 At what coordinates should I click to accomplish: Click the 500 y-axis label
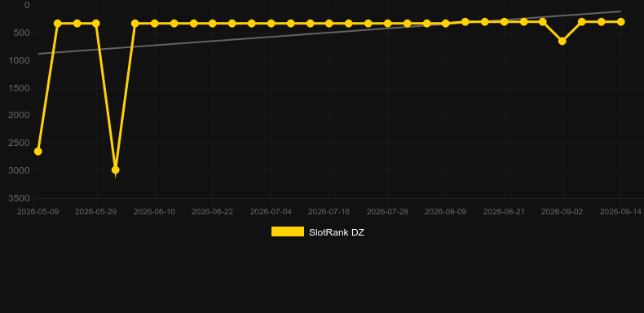(22, 33)
